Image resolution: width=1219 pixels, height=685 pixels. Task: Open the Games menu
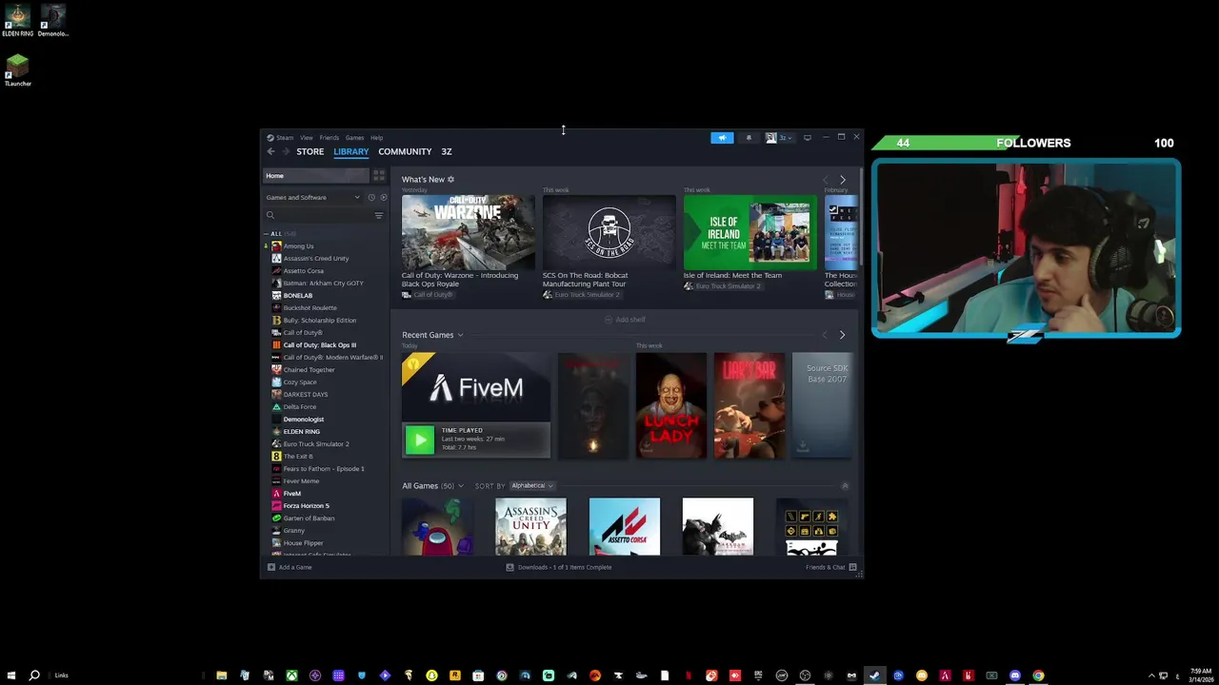tap(354, 138)
